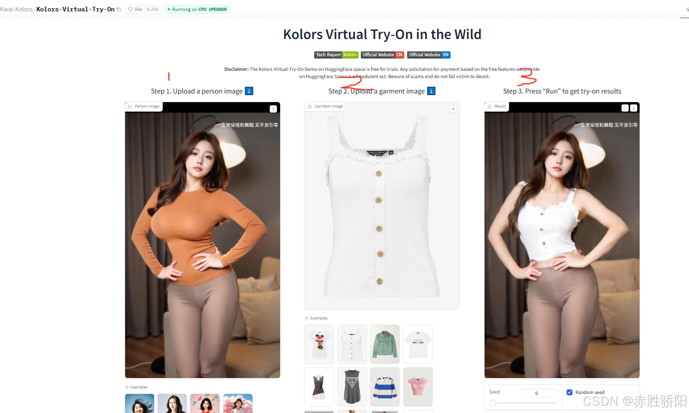The width and height of the screenshot is (689, 413).
Task: Copy the space name Kolors-Virtual-Try-On
Action: click(119, 10)
